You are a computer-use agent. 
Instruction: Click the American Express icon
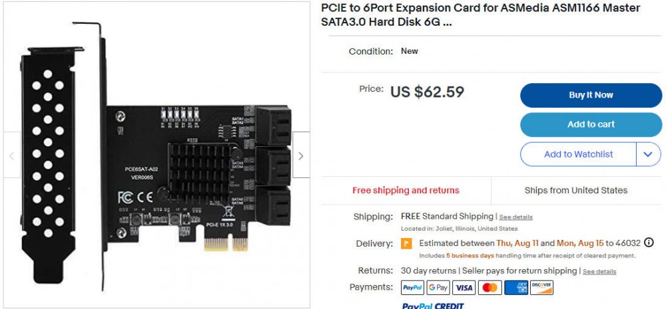tap(516, 288)
